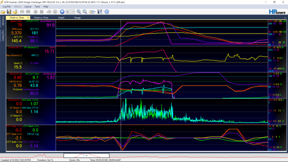
Task: Open the Log File menu
Action: click(x=7, y=7)
